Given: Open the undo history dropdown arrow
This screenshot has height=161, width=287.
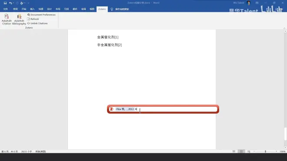Looking at the screenshot, I should 13,3.
